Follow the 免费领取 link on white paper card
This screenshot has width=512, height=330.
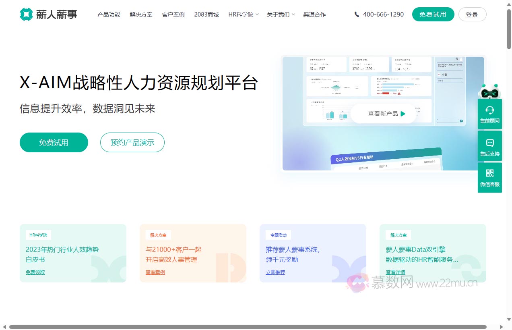(x=35, y=272)
